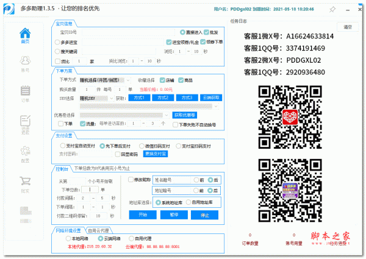Enable the 回显密码 checkbox
This screenshot has height=259, width=366.
118,154
